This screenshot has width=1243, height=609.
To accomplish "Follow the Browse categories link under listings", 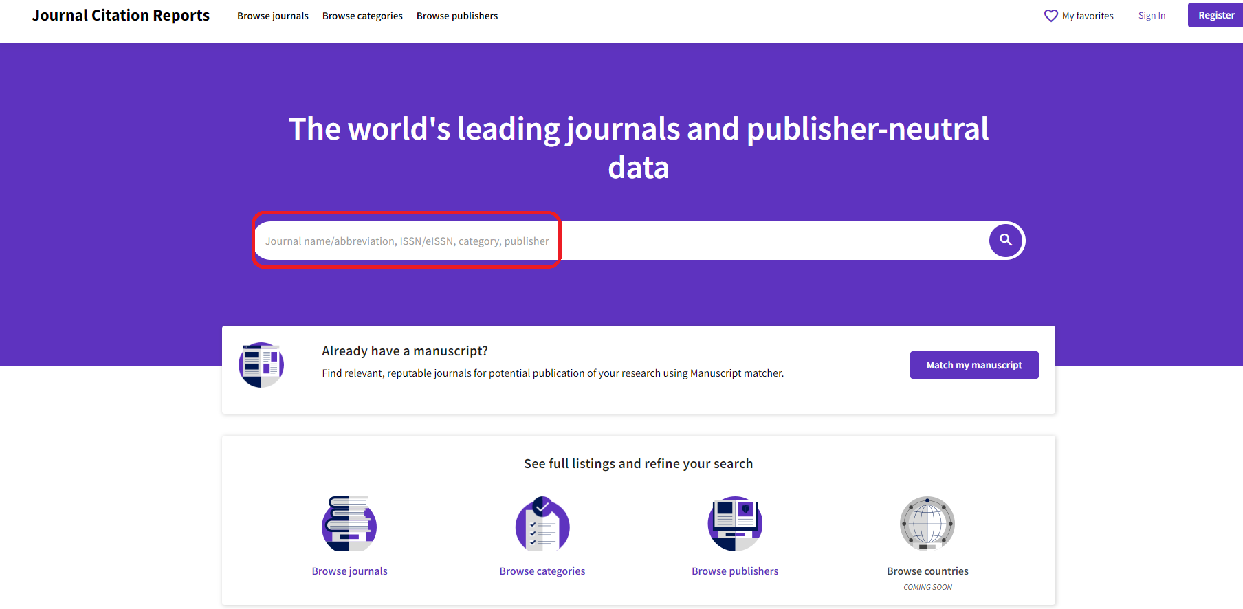I will [542, 571].
